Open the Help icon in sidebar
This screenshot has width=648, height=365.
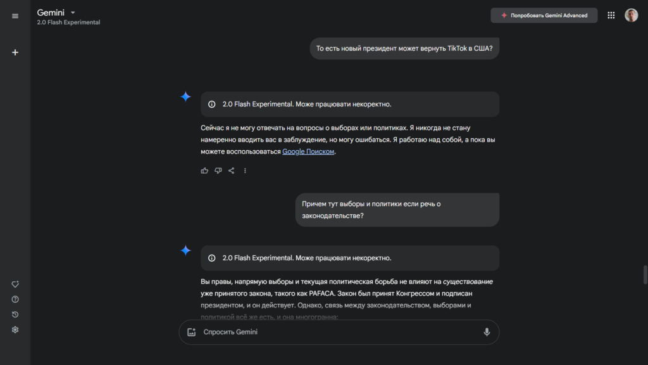pos(15,299)
